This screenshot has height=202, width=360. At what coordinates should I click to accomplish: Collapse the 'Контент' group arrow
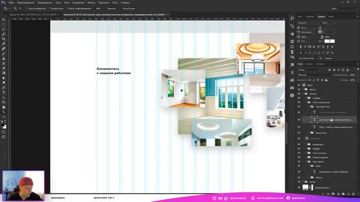coord(303,94)
